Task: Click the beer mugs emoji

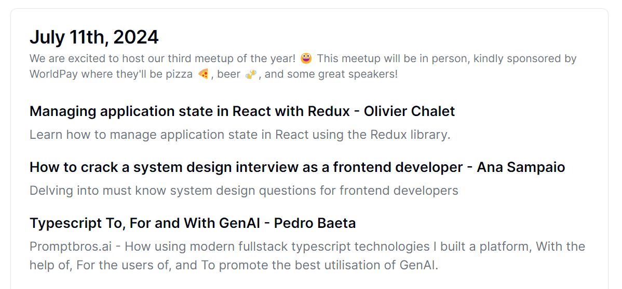Action: tap(251, 74)
